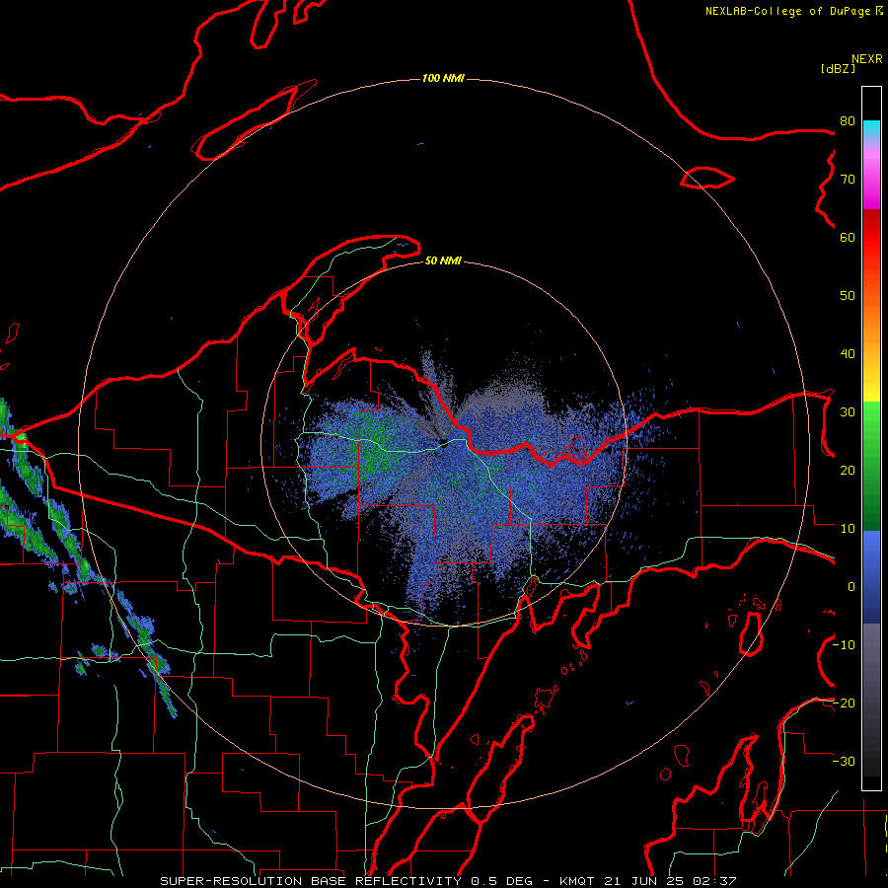Click the 30 value on dBZ scale
Screen dimensions: 888x888
tap(848, 412)
